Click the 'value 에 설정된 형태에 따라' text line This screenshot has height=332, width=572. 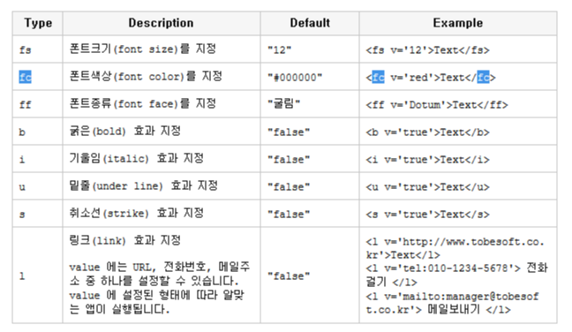(156, 295)
